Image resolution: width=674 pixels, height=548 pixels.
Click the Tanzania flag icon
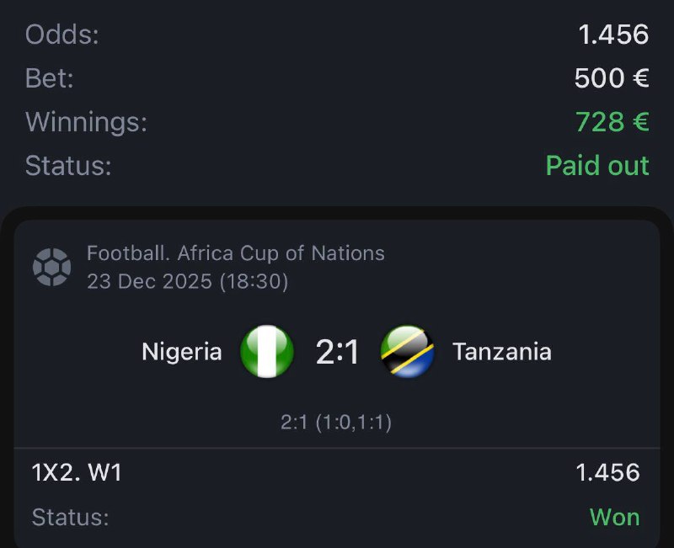[x=407, y=351]
